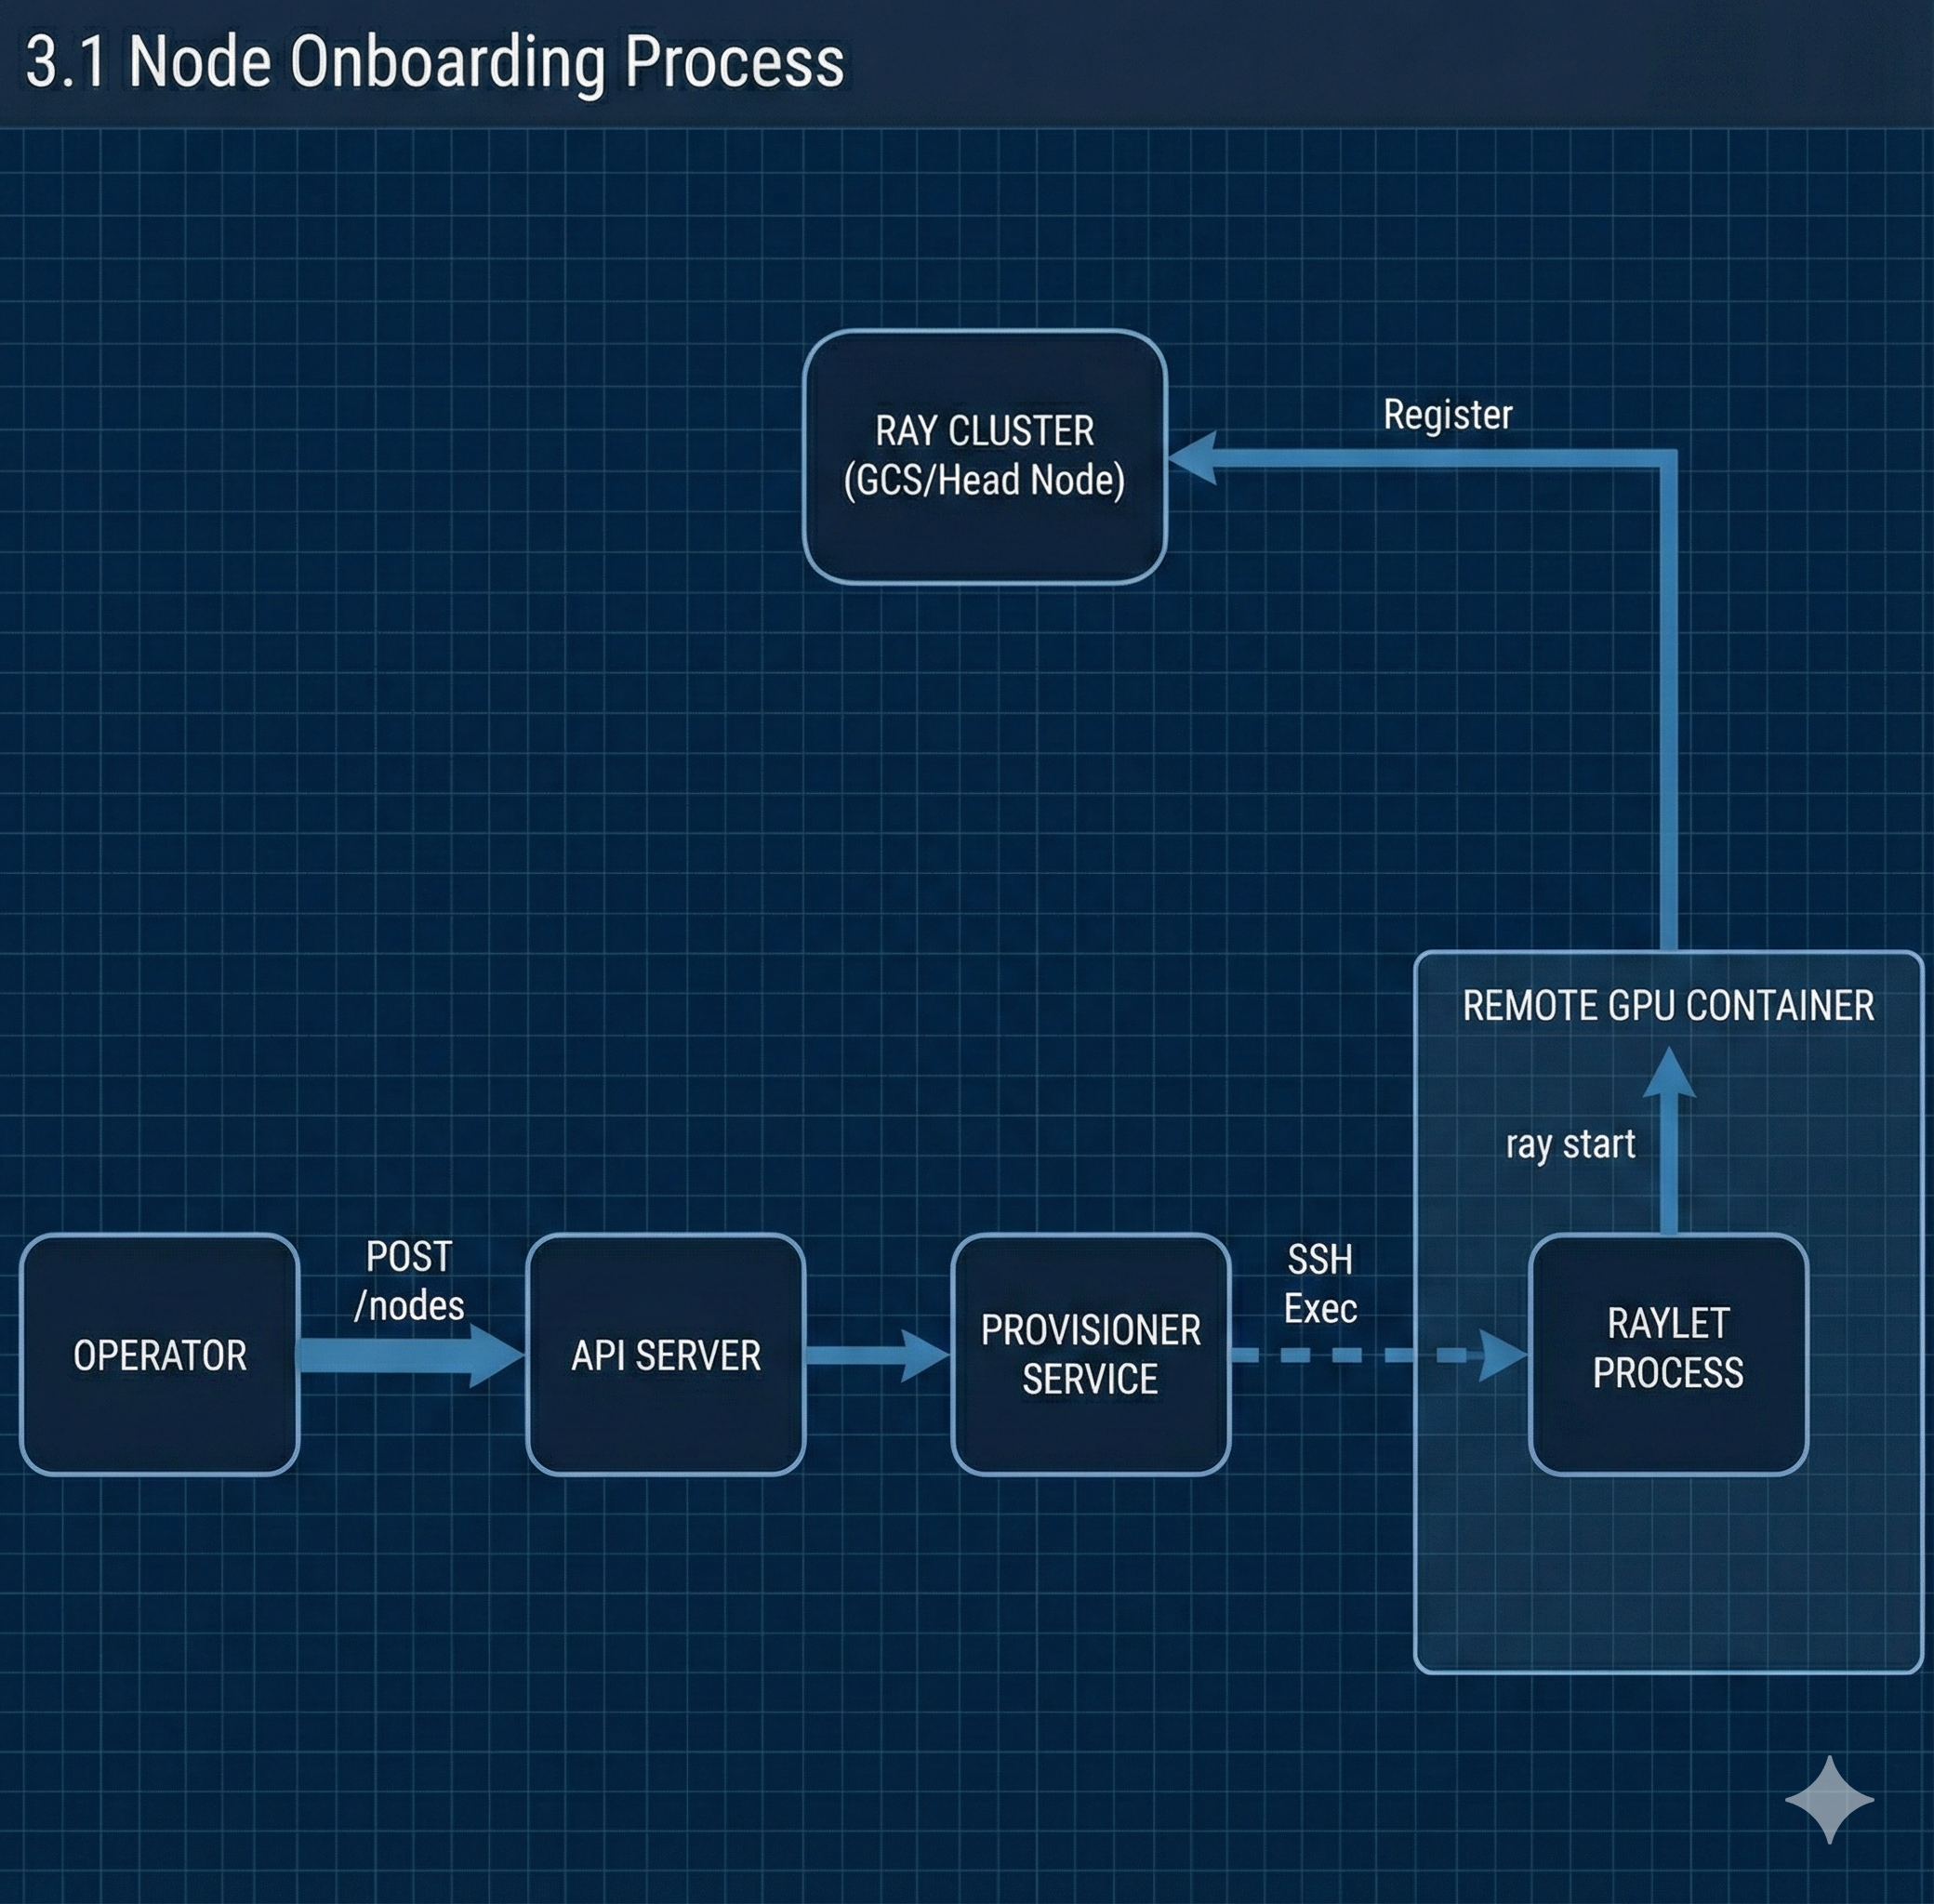Click the POST /nodes arrow label

pos(409,1281)
